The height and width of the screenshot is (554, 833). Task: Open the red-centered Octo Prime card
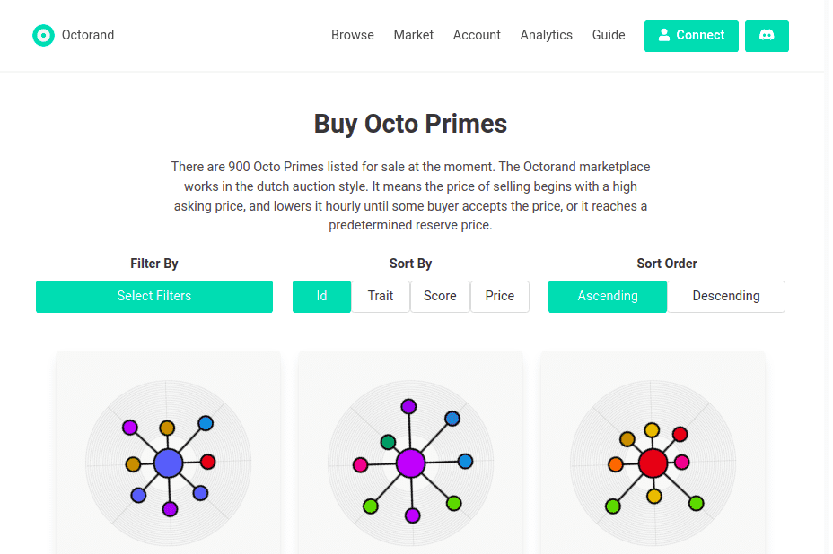pos(653,462)
